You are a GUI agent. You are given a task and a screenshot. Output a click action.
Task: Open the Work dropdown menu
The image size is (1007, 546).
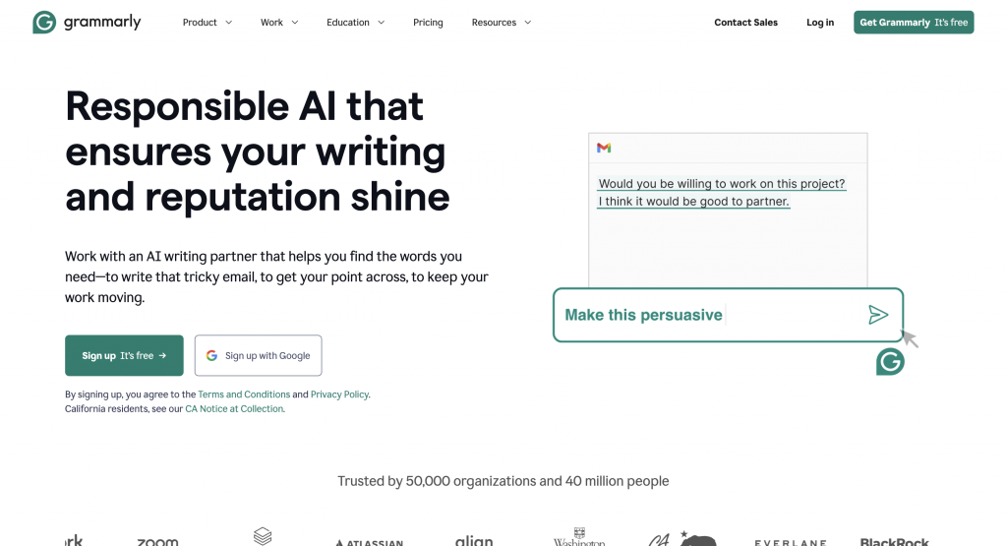(279, 23)
